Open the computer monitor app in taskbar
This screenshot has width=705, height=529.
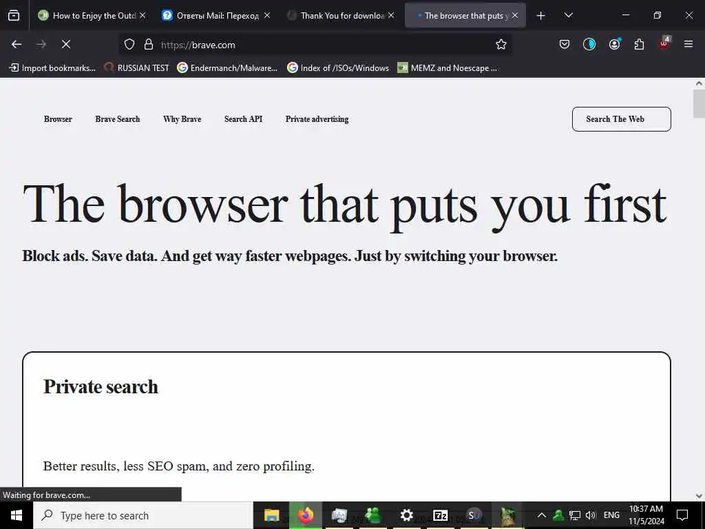coord(339,515)
